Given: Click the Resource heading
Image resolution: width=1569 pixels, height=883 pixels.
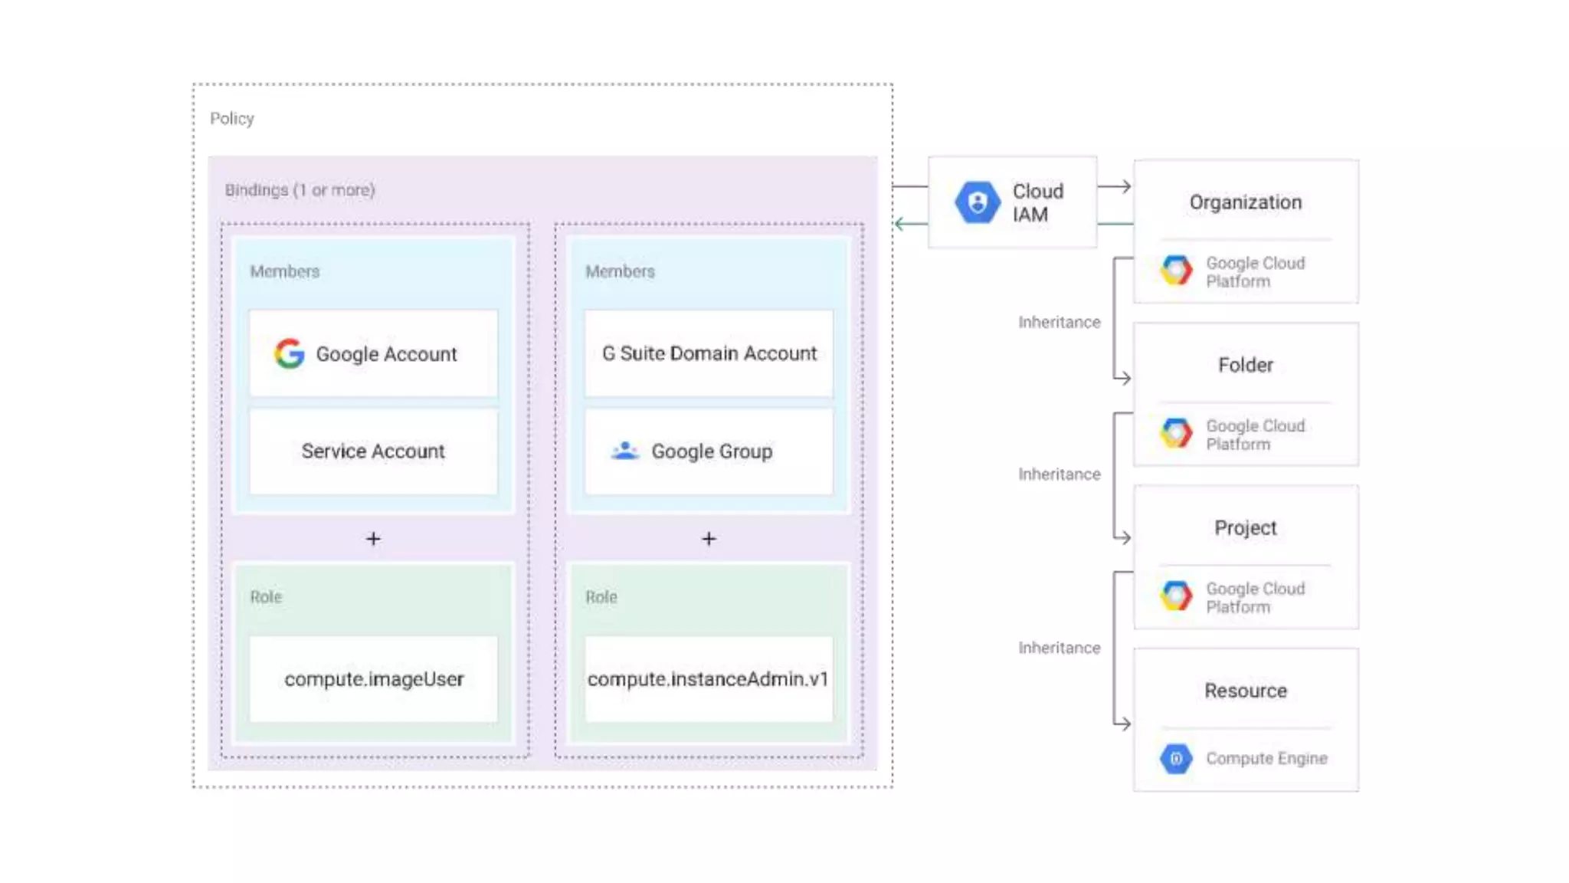Looking at the screenshot, I should 1245,690.
